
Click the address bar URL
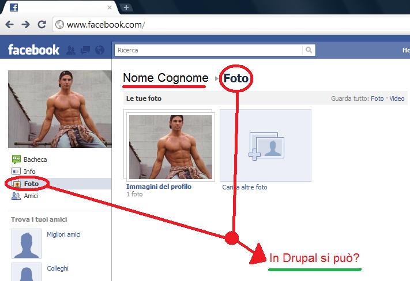[x=106, y=25]
